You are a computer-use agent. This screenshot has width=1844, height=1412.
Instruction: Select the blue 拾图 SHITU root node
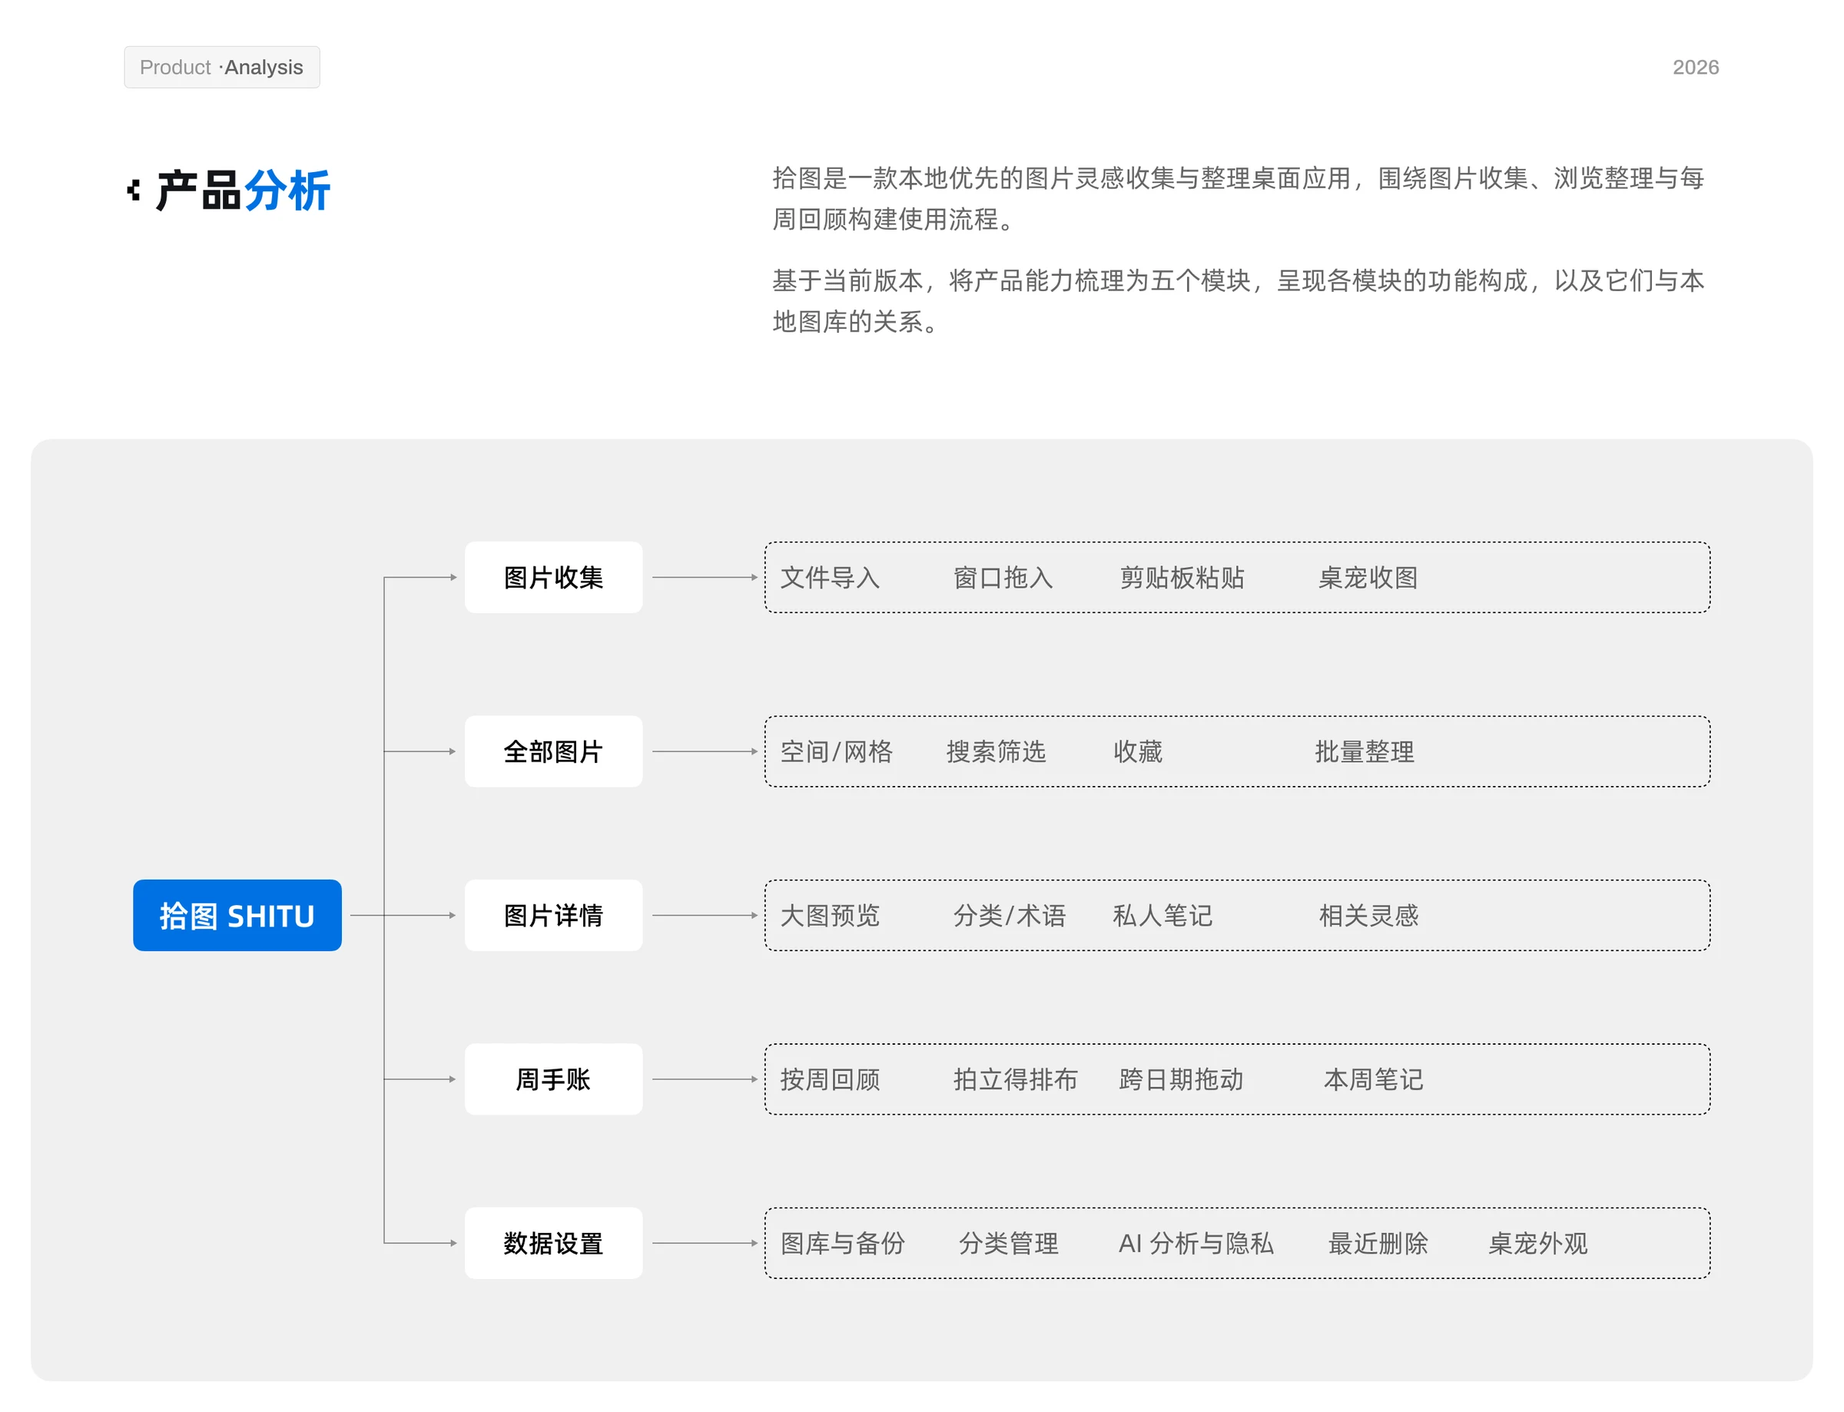tap(237, 915)
